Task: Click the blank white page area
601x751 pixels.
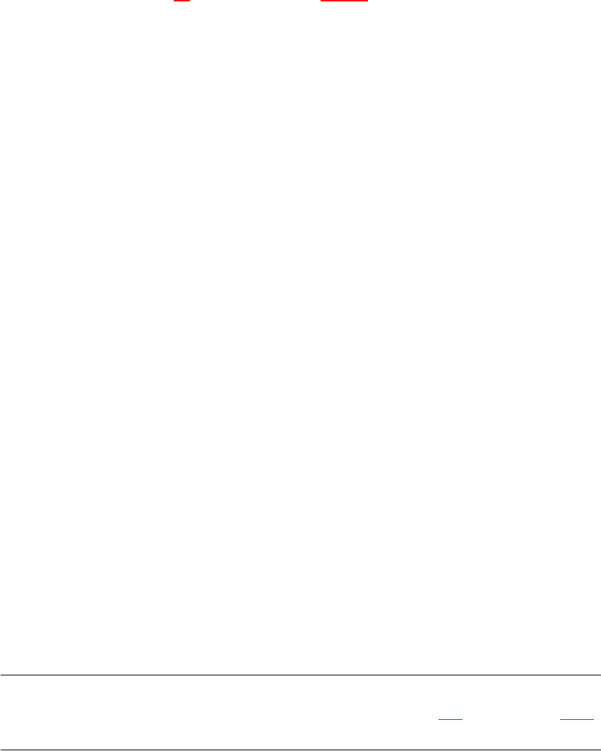Action: coord(300,336)
